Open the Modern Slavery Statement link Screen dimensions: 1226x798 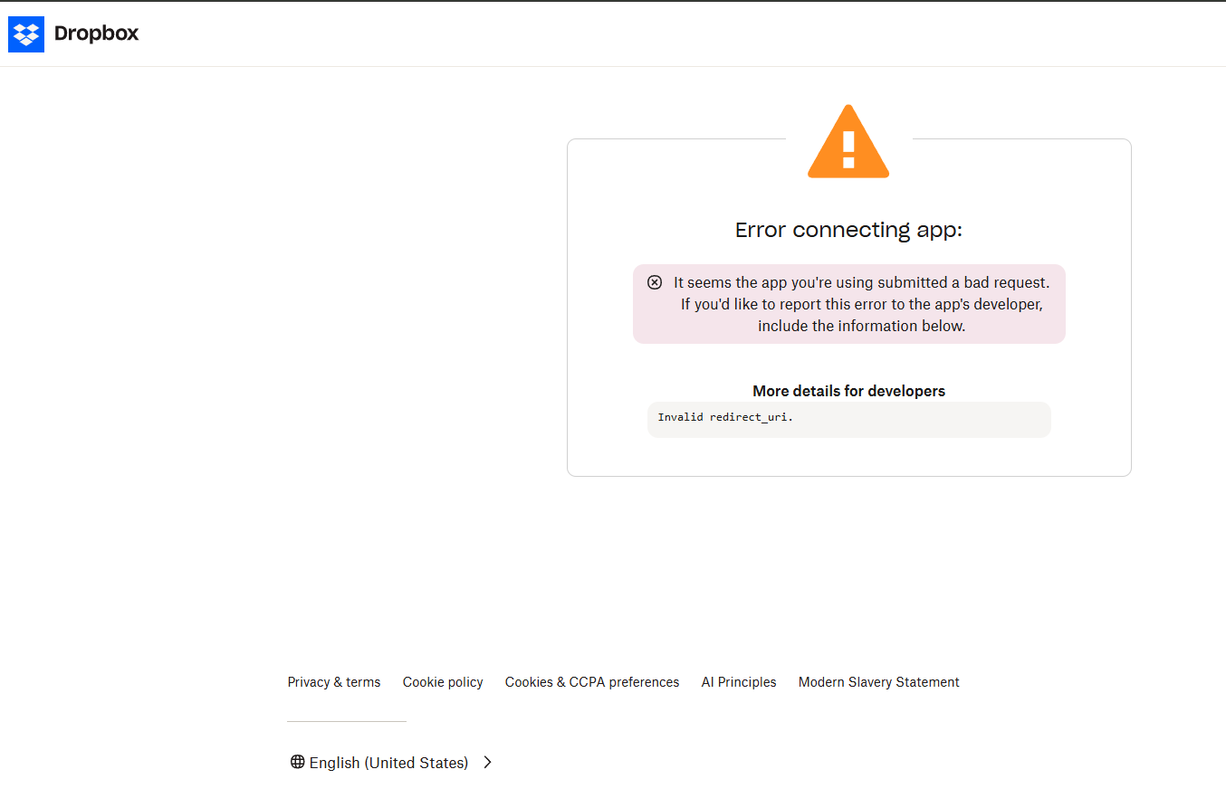tap(879, 682)
